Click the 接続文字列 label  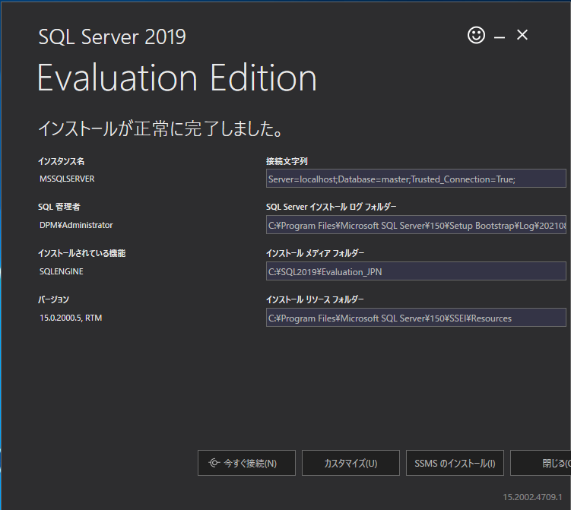(287, 161)
